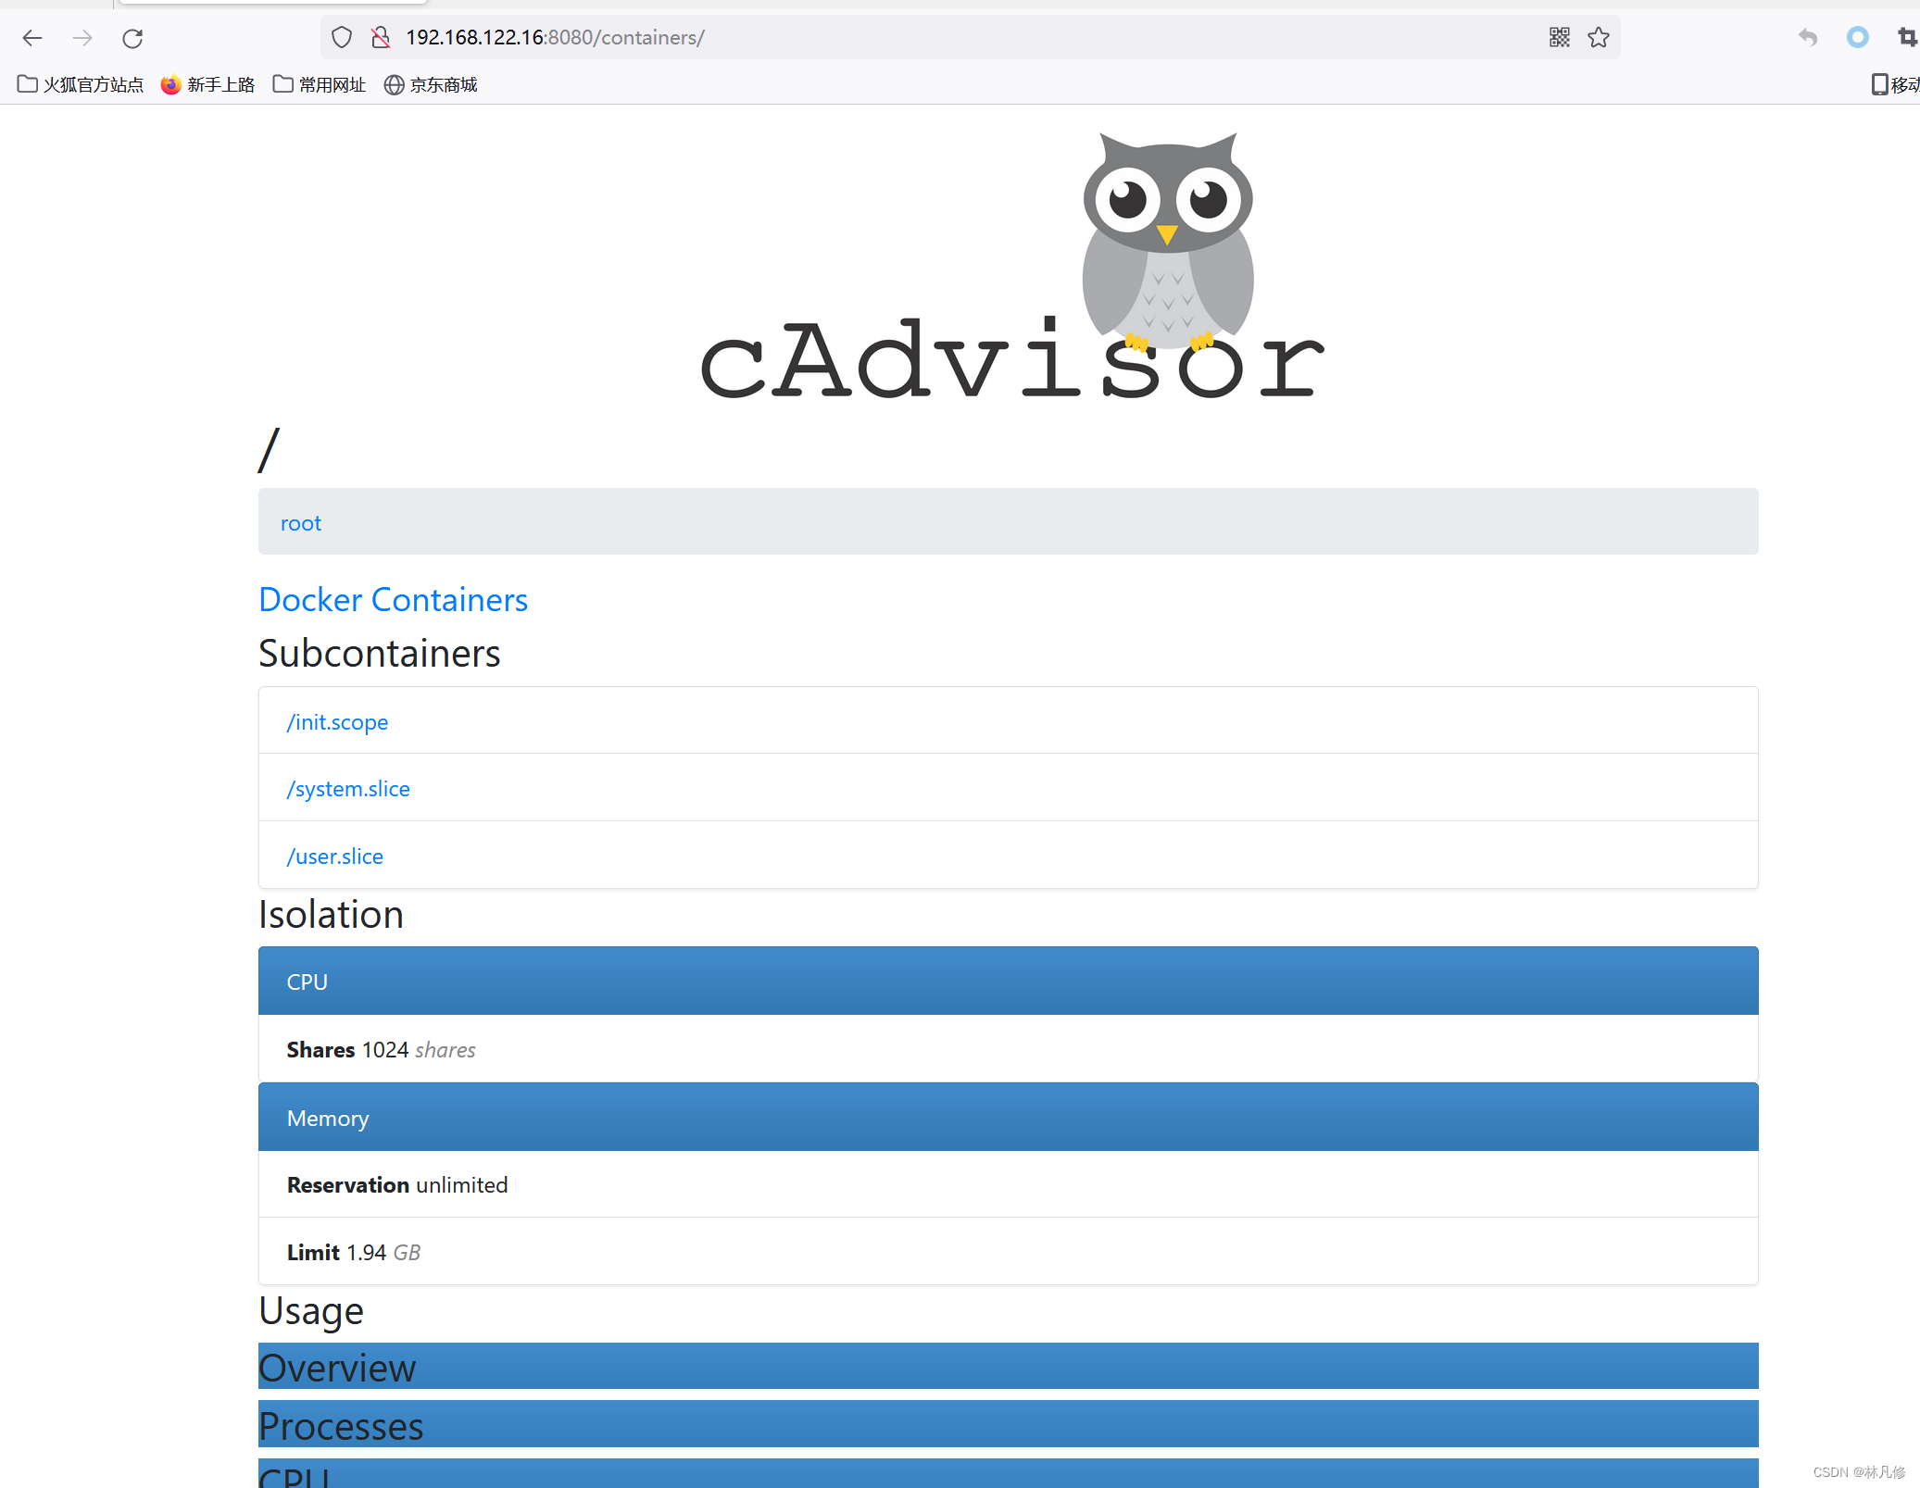The height and width of the screenshot is (1488, 1920).
Task: Navigate to the root container link
Action: pos(300,522)
